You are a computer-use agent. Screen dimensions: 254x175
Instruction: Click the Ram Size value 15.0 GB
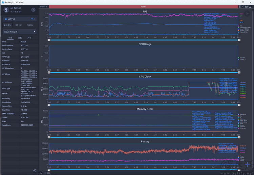pyautogui.click(x=24, y=110)
